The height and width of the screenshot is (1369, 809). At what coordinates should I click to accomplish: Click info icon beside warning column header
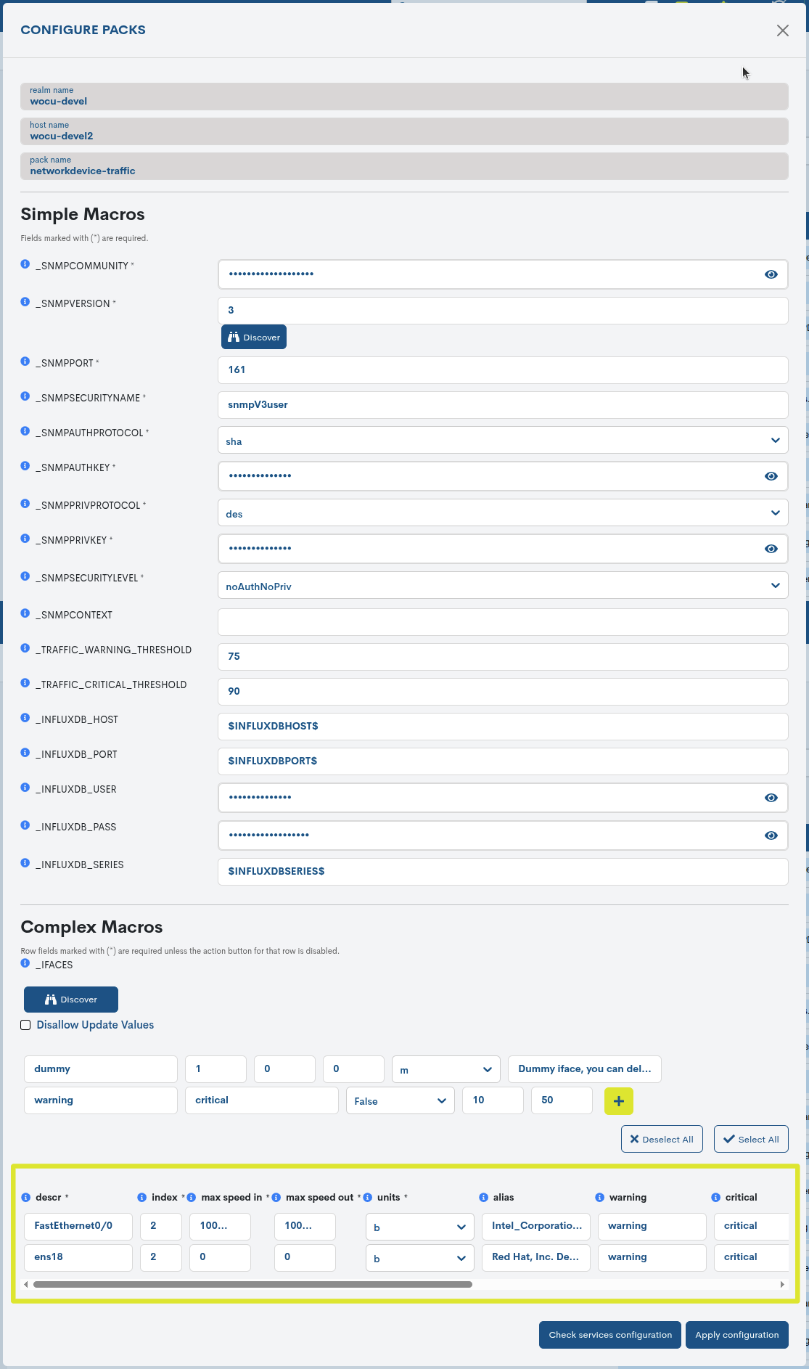[600, 1198]
